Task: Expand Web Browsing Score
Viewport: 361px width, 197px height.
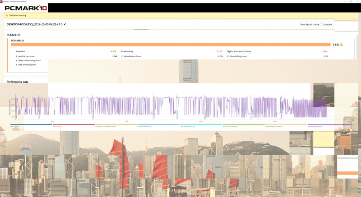Action: tap(26, 65)
